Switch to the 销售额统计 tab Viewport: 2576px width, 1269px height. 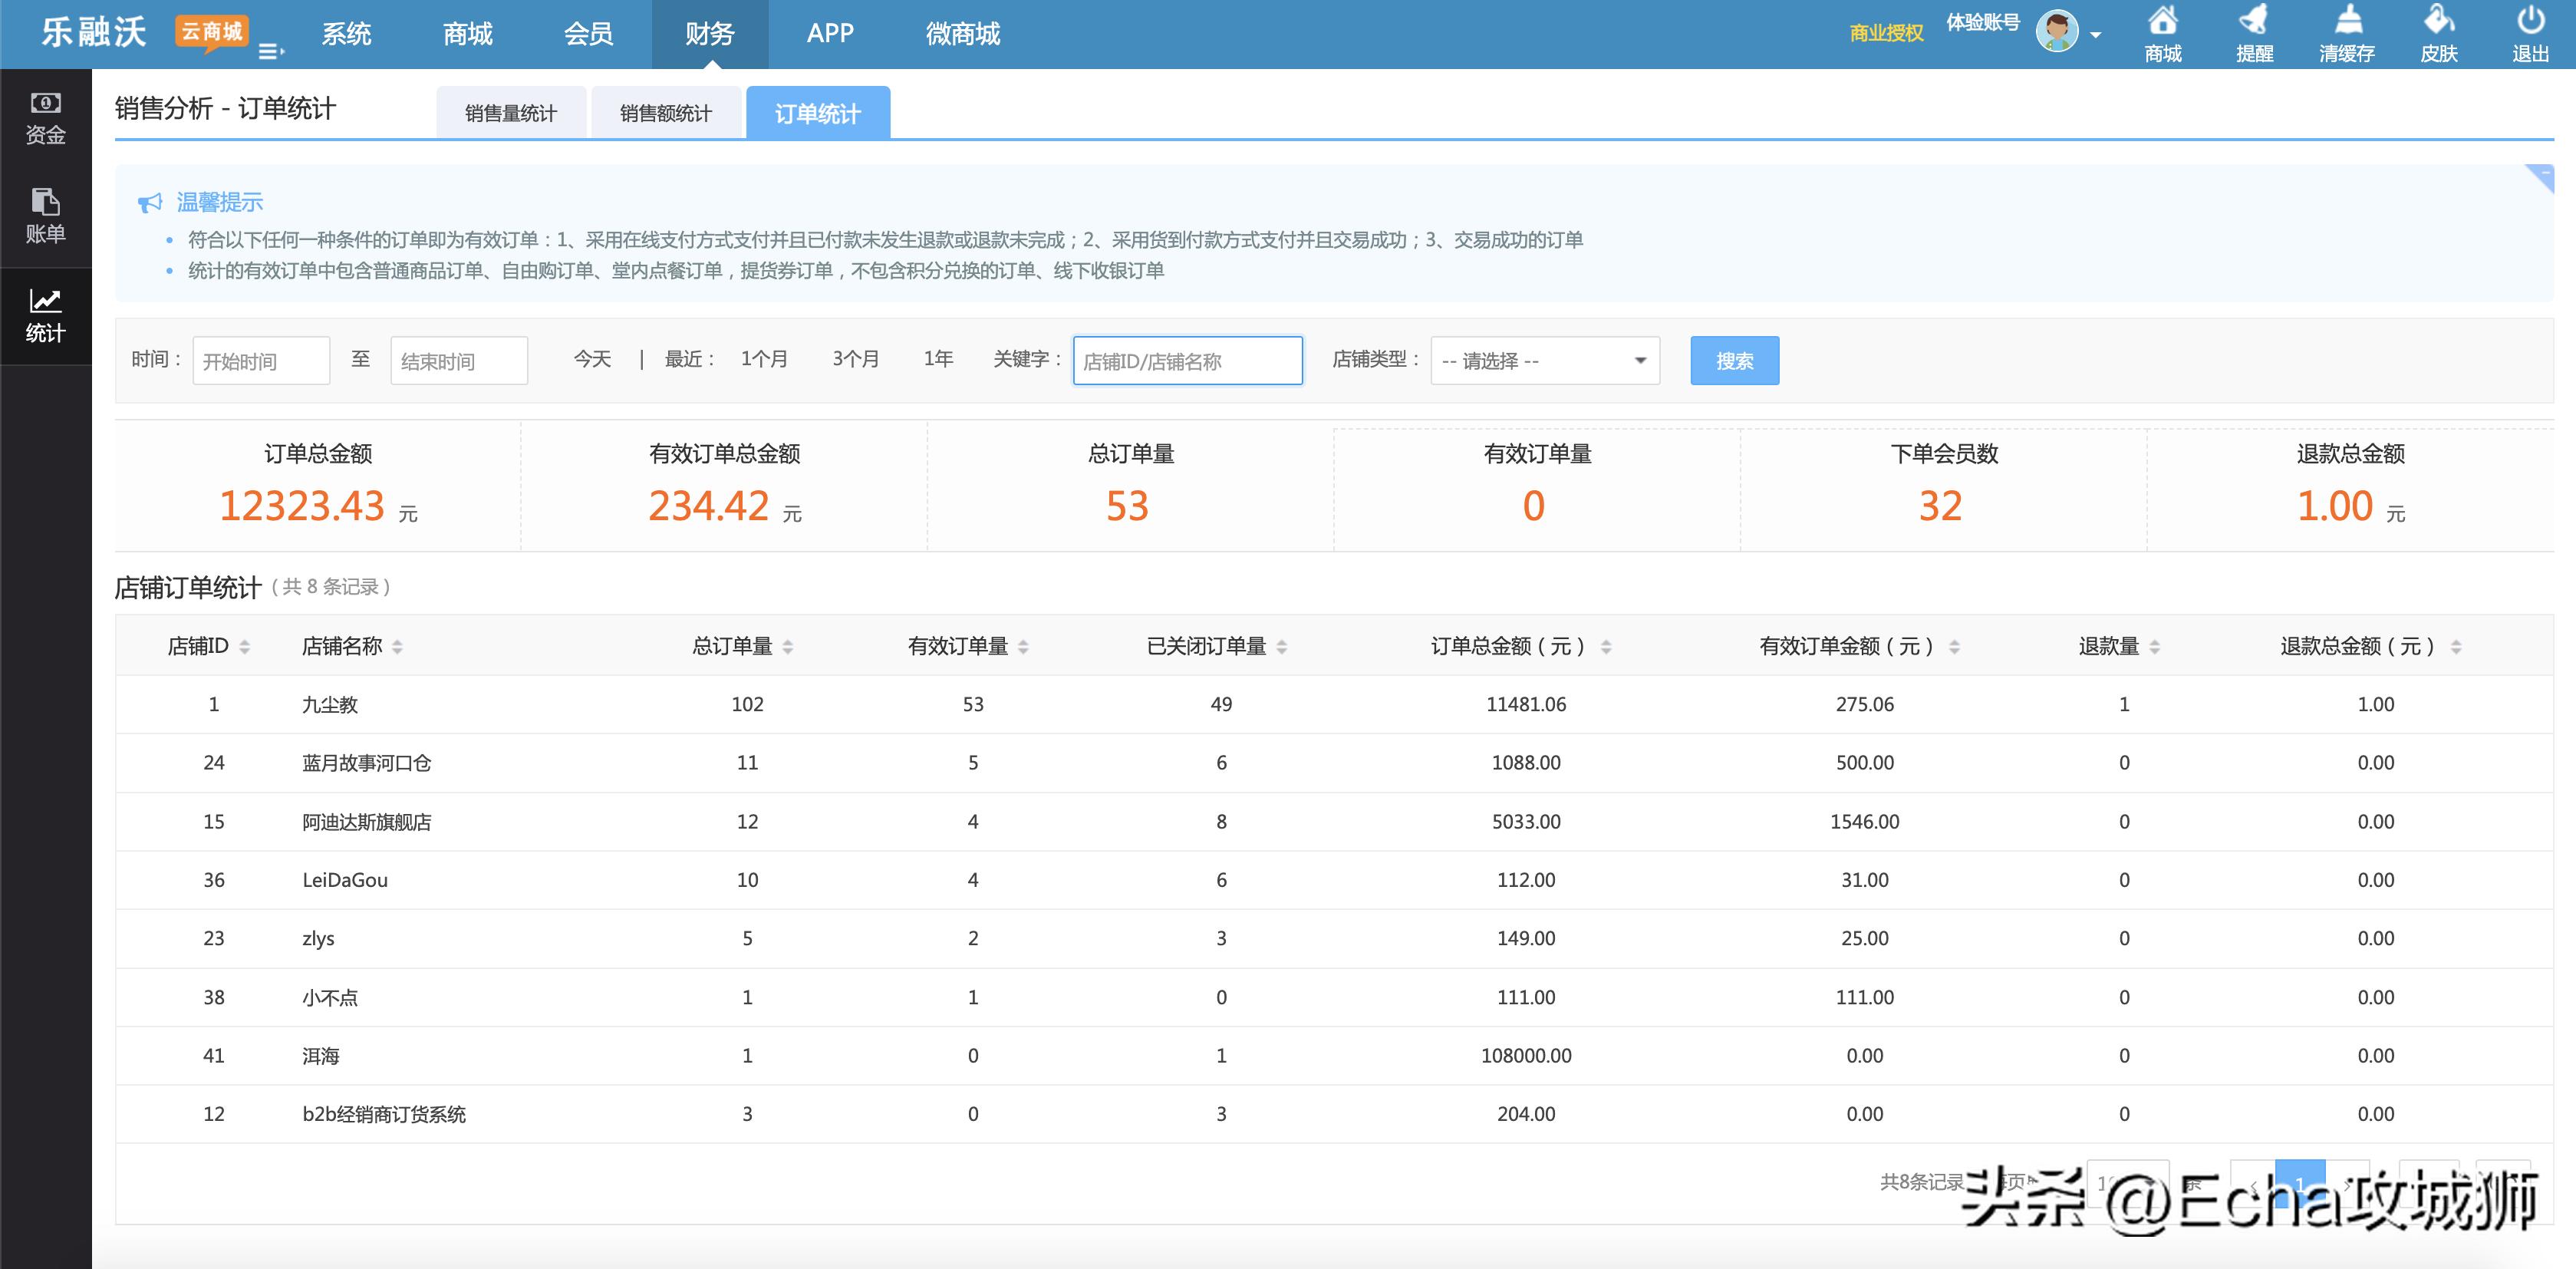coord(665,113)
